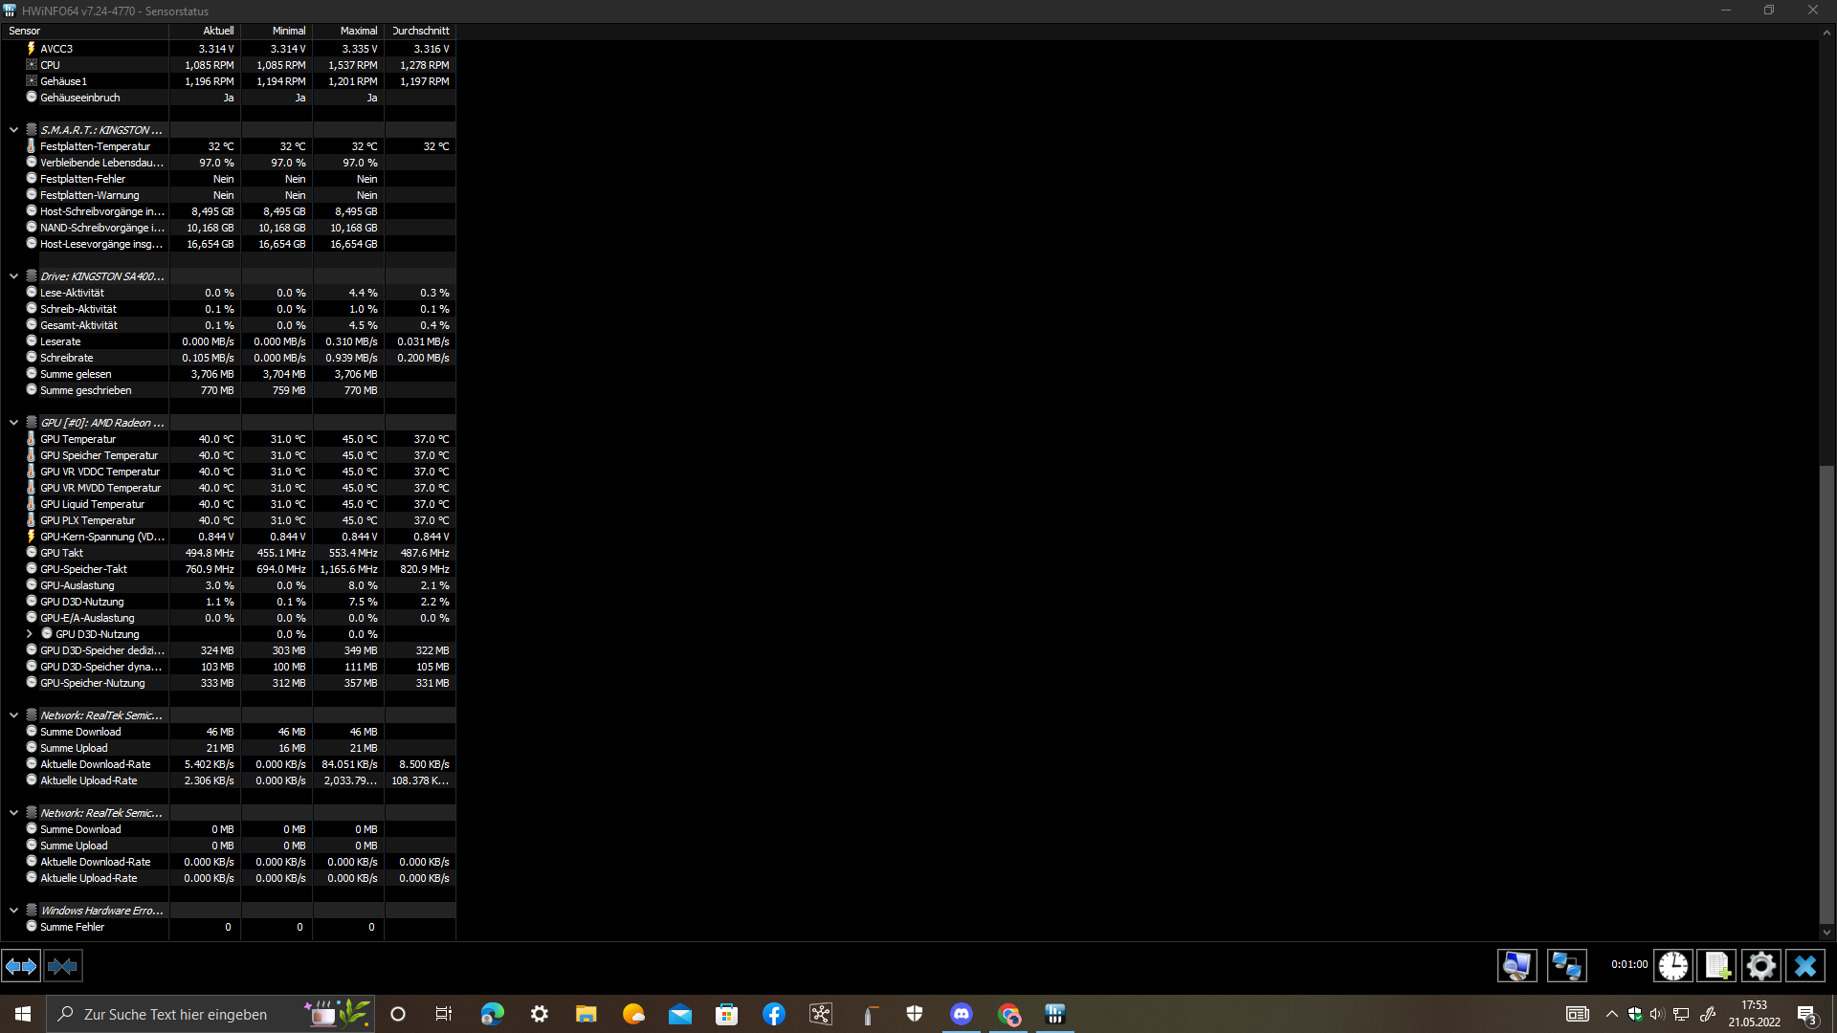1837x1033 pixels.
Task: Click the Windows taskbar search field
Action: [176, 1014]
